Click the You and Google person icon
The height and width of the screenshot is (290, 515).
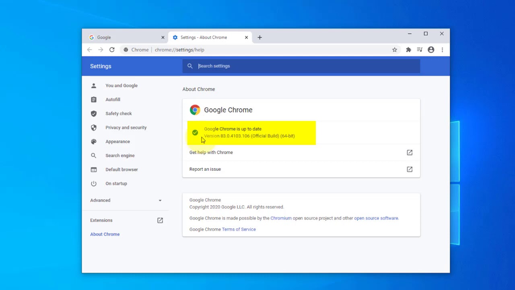94,85
